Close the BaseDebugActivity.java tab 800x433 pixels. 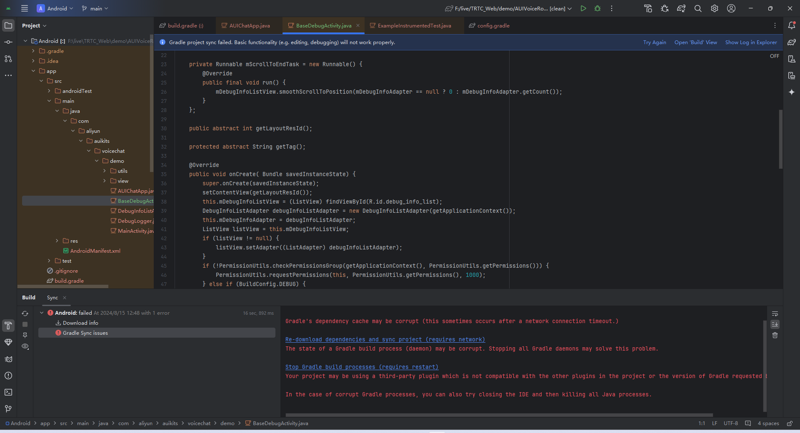(357, 25)
